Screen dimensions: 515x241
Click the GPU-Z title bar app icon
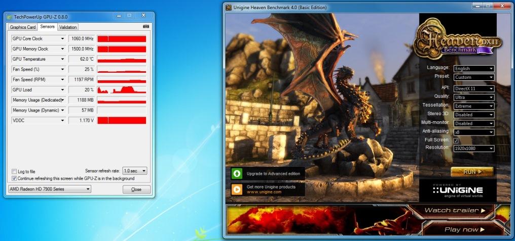[9, 17]
